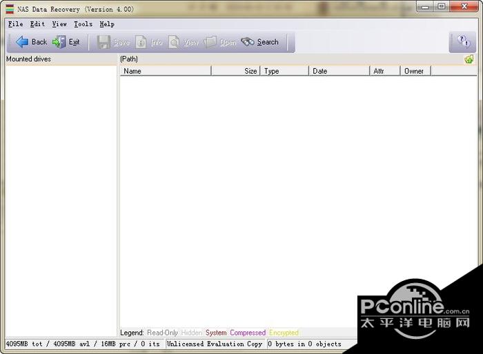Minimize the NAS Data Recovery window

[x=425, y=6]
